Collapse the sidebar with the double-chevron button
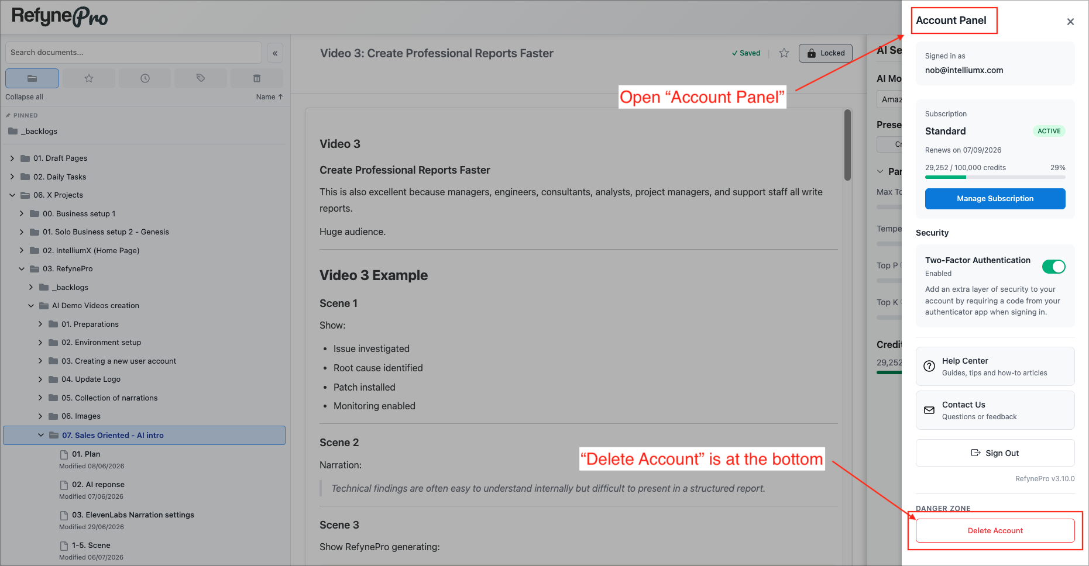The width and height of the screenshot is (1089, 566). 275,53
